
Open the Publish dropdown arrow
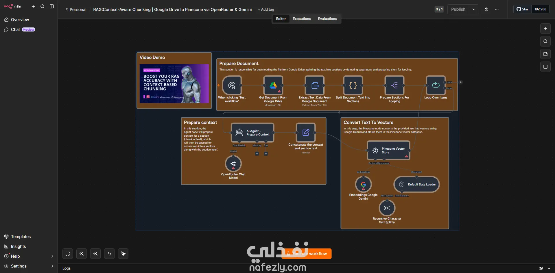(x=474, y=9)
